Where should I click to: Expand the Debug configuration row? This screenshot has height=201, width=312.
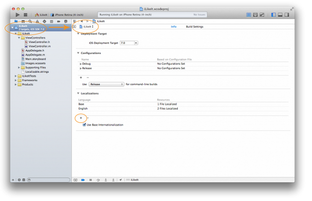click(81, 64)
